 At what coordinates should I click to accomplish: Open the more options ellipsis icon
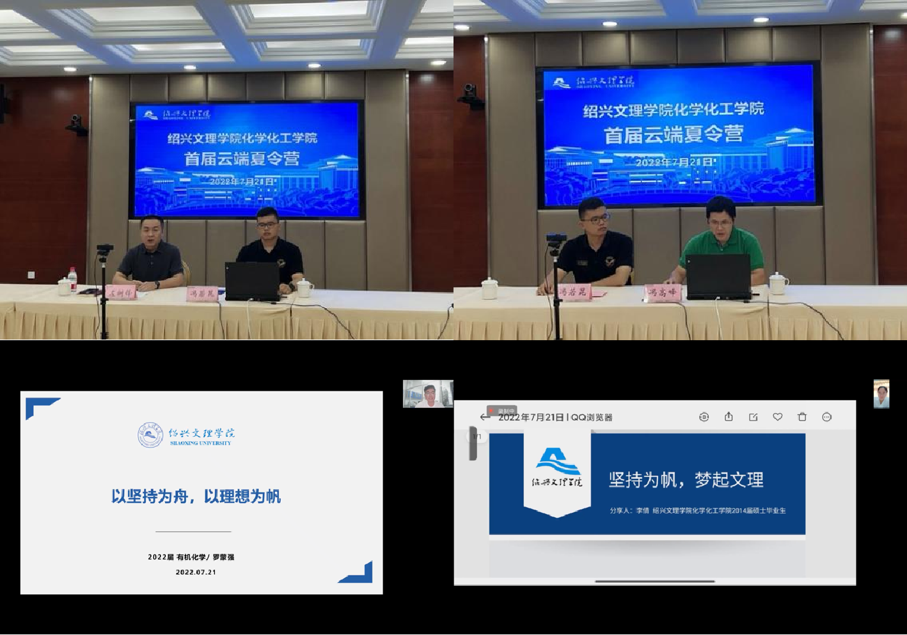point(826,417)
